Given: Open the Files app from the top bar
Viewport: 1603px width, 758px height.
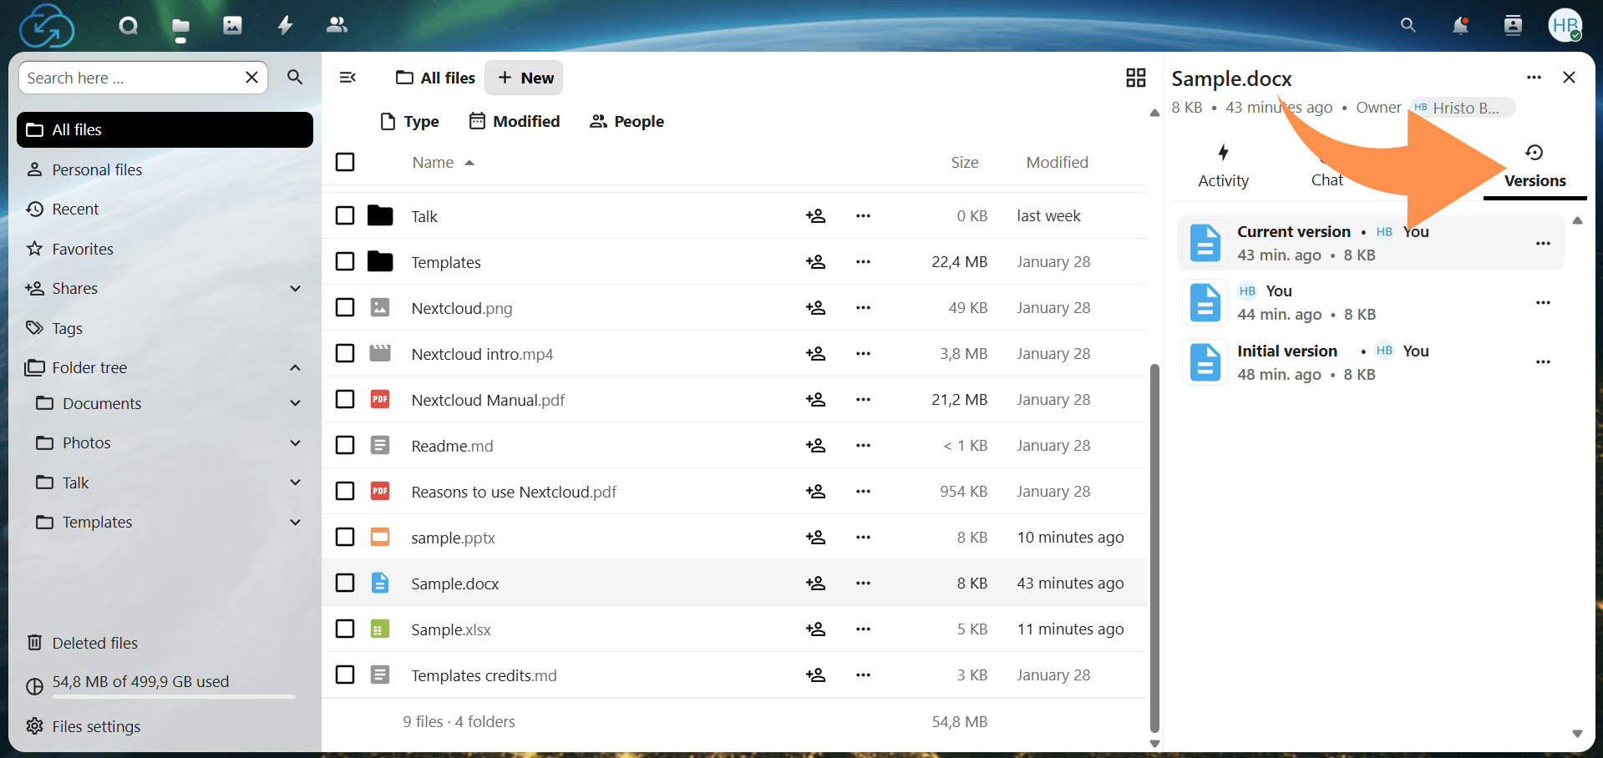Looking at the screenshot, I should pyautogui.click(x=180, y=25).
